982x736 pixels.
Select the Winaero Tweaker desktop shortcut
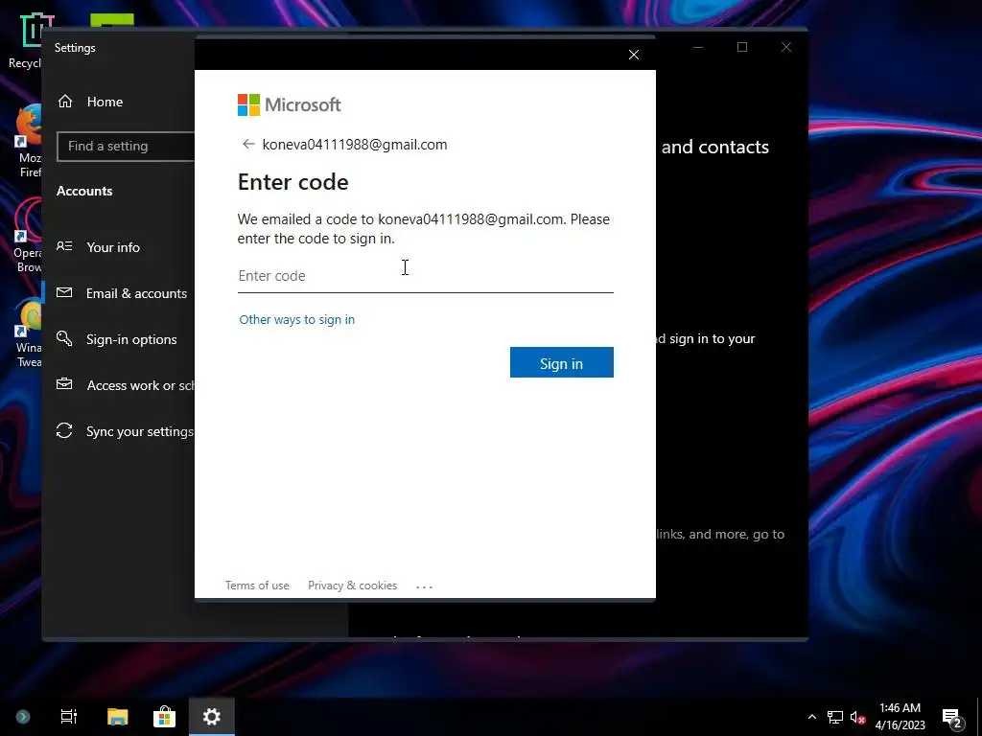click(x=28, y=333)
